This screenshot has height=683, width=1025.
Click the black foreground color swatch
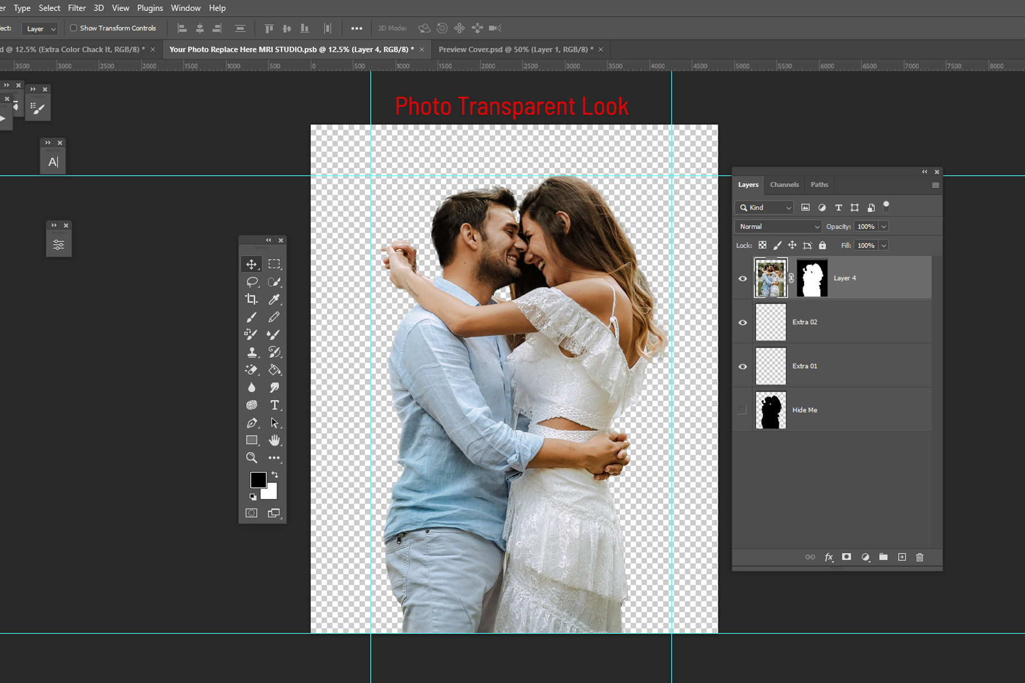(x=257, y=479)
